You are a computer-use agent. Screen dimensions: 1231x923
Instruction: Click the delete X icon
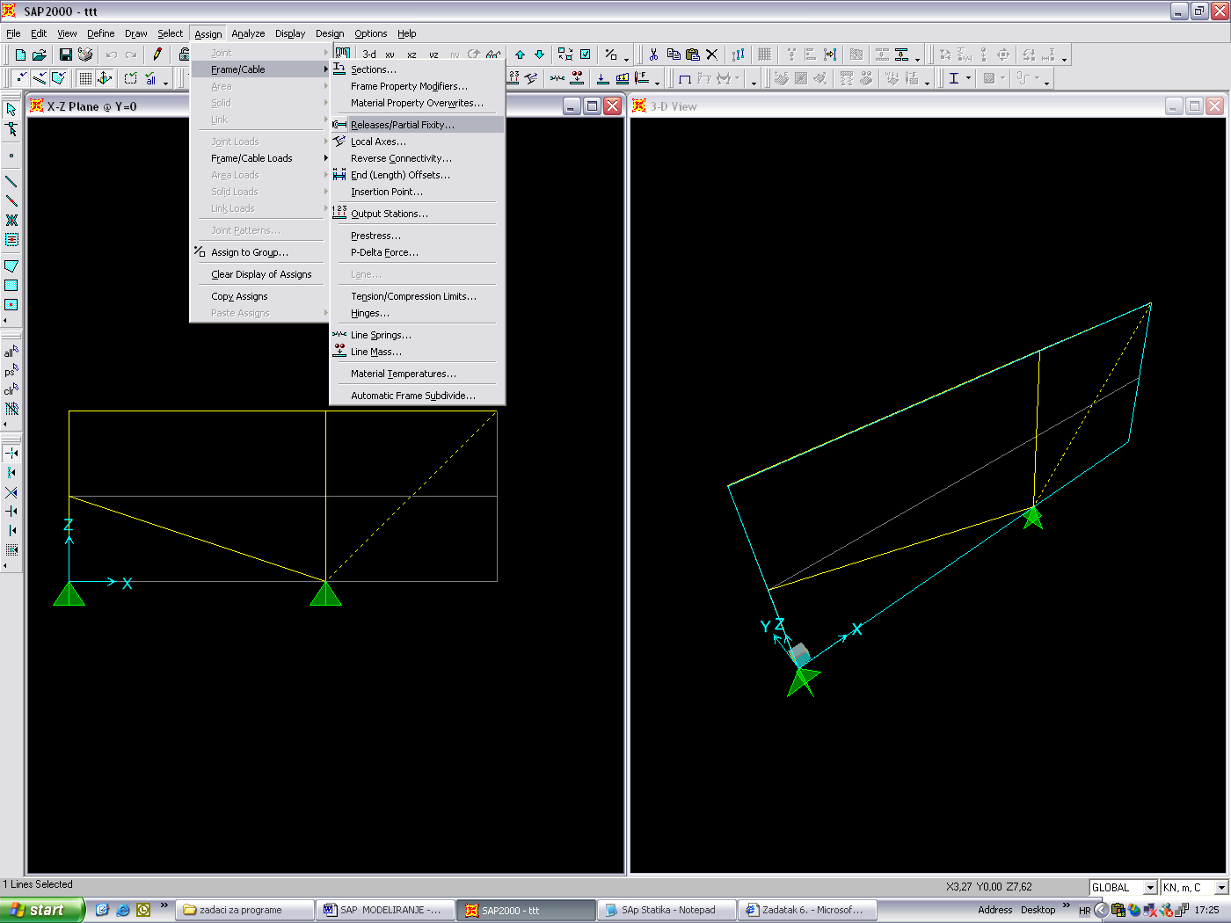coord(712,55)
